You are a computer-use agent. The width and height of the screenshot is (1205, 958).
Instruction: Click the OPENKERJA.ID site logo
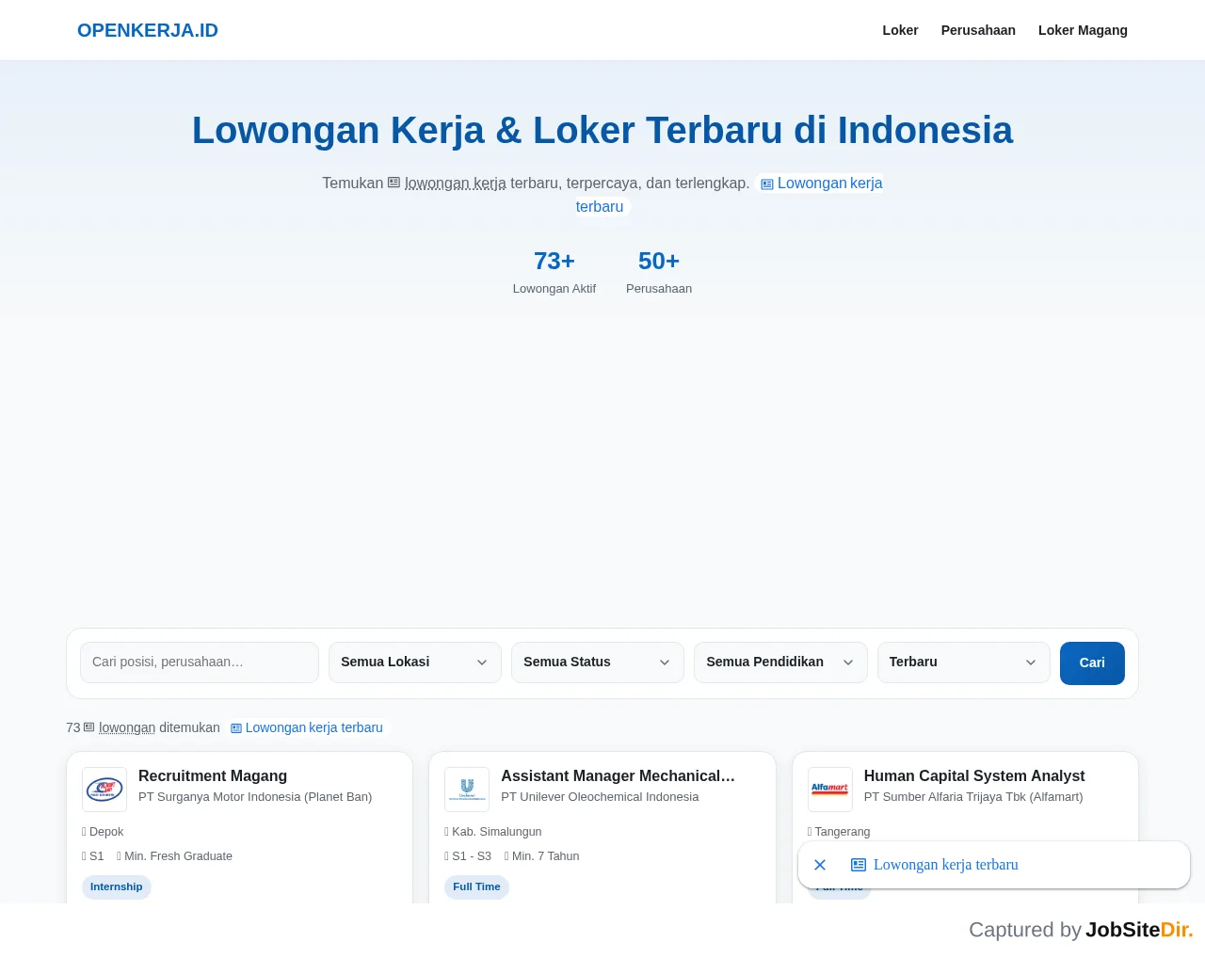148,30
